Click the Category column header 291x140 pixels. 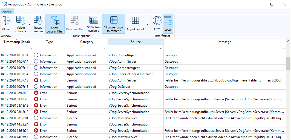tap(87, 42)
